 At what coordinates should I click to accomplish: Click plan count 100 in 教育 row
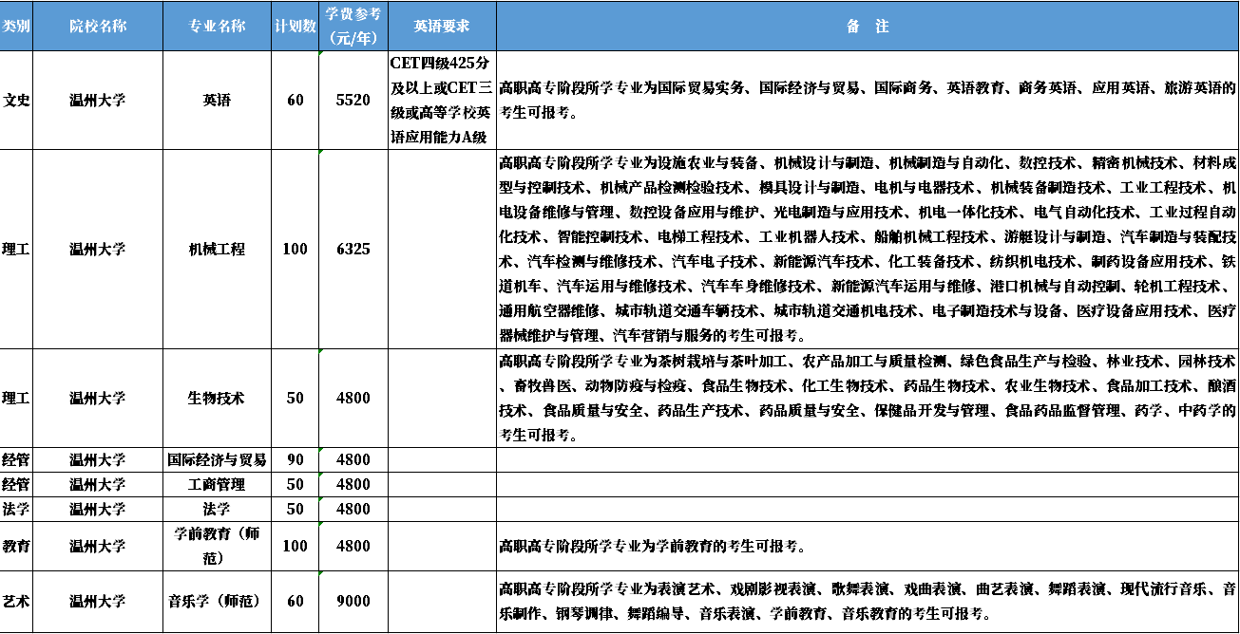pos(296,547)
